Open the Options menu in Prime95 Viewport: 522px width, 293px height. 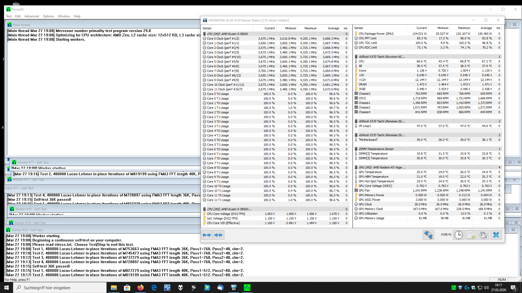[48, 16]
